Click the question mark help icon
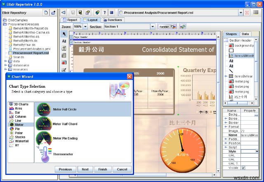Image resolution: width=264 pixels, height=182 pixels. click(104, 13)
